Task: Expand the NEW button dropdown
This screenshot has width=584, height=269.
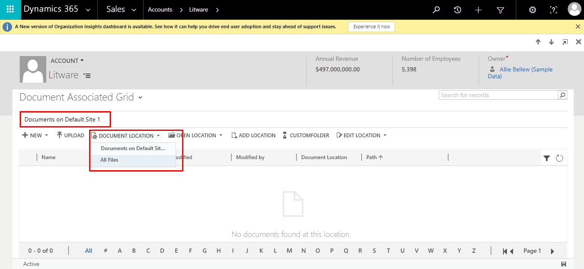Action: 46,136
